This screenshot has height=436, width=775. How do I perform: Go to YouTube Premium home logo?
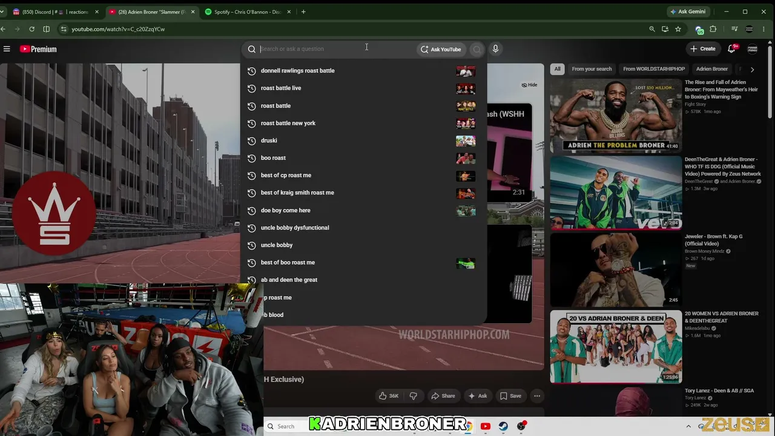point(38,49)
